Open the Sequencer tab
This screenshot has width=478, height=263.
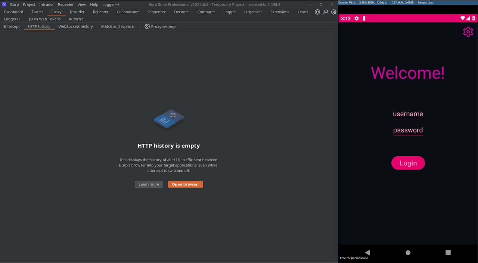pos(156,12)
